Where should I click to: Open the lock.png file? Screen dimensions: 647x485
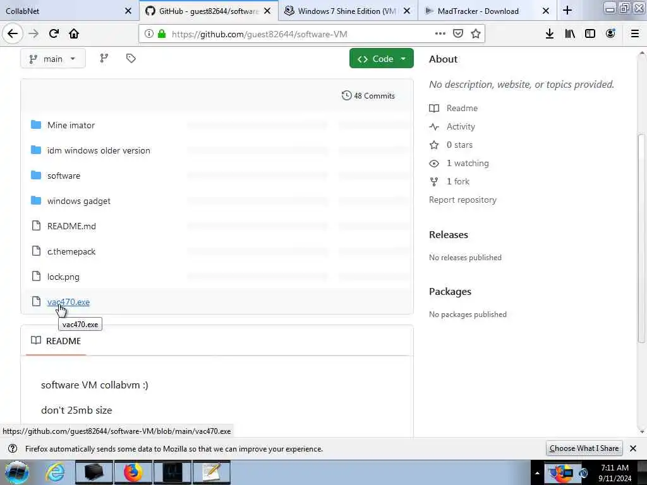click(x=63, y=277)
